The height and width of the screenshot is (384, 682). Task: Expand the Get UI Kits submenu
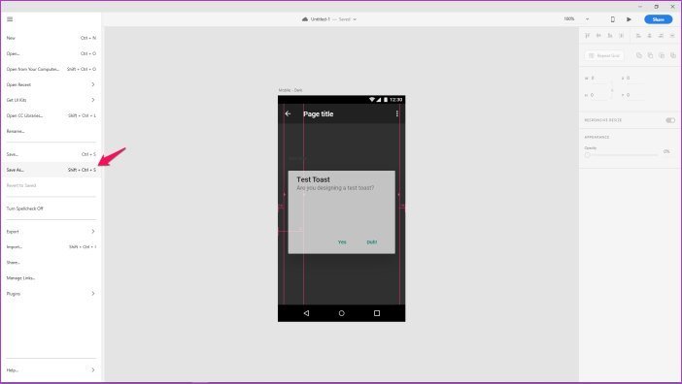click(x=51, y=100)
